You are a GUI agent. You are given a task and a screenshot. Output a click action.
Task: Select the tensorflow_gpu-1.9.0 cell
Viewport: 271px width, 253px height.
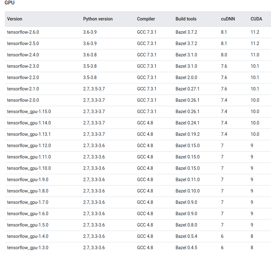tap(28, 180)
